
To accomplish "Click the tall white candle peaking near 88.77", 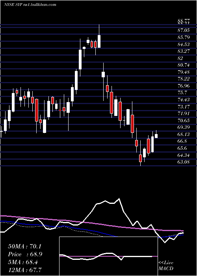I will [99, 41].
